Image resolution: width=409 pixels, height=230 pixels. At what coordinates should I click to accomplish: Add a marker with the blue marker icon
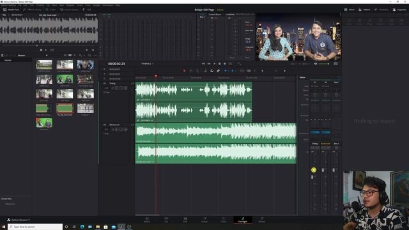pyautogui.click(x=233, y=71)
